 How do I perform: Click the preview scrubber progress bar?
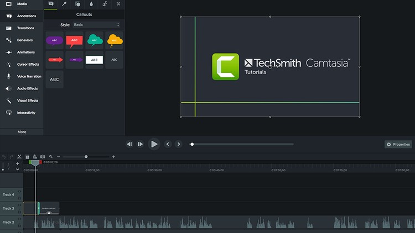[x=242, y=144]
